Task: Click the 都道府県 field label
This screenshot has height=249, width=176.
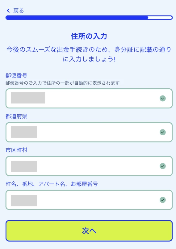Action: pos(16,116)
